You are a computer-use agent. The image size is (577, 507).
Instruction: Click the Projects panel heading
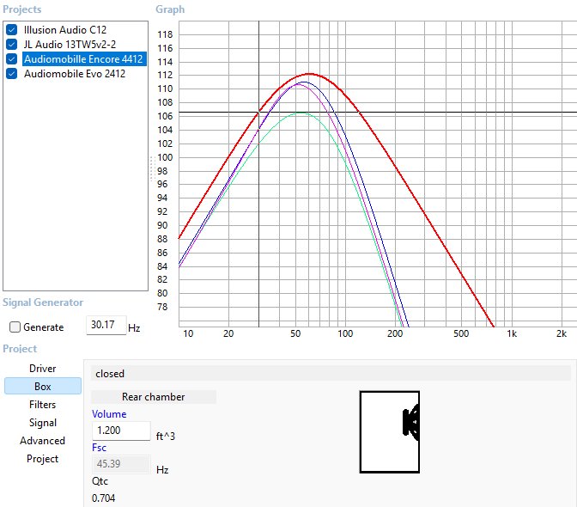[x=22, y=9]
